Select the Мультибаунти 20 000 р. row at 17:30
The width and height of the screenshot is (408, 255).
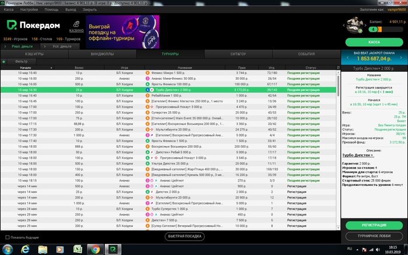pos(168,129)
